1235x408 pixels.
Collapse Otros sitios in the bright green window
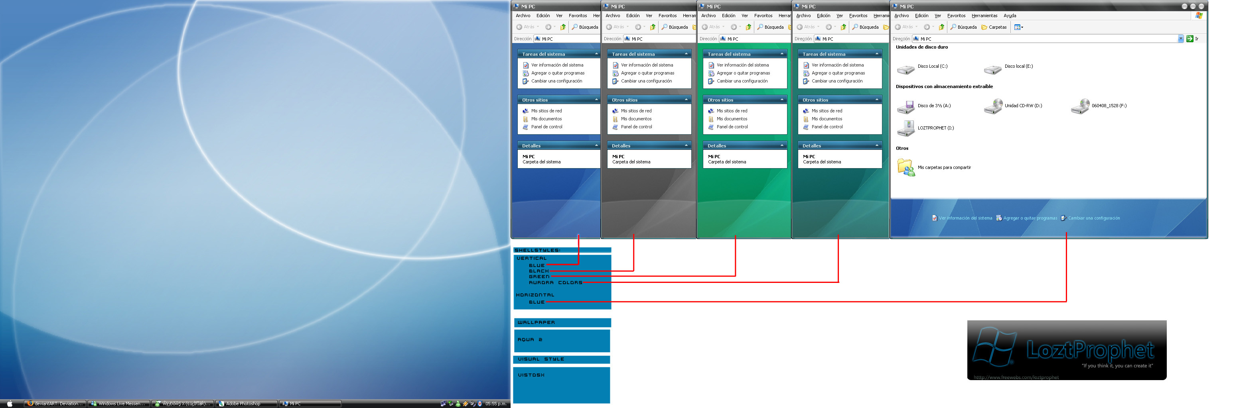click(782, 100)
